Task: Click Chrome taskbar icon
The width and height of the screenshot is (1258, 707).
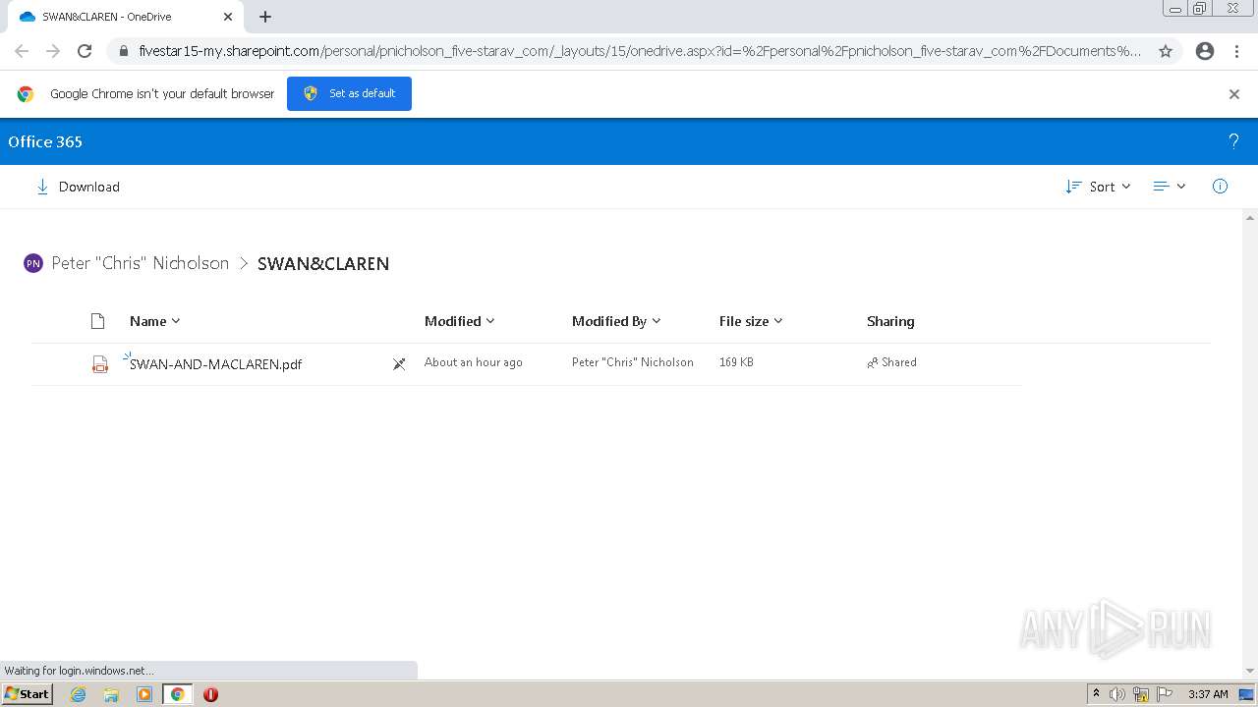Action: coord(177,694)
